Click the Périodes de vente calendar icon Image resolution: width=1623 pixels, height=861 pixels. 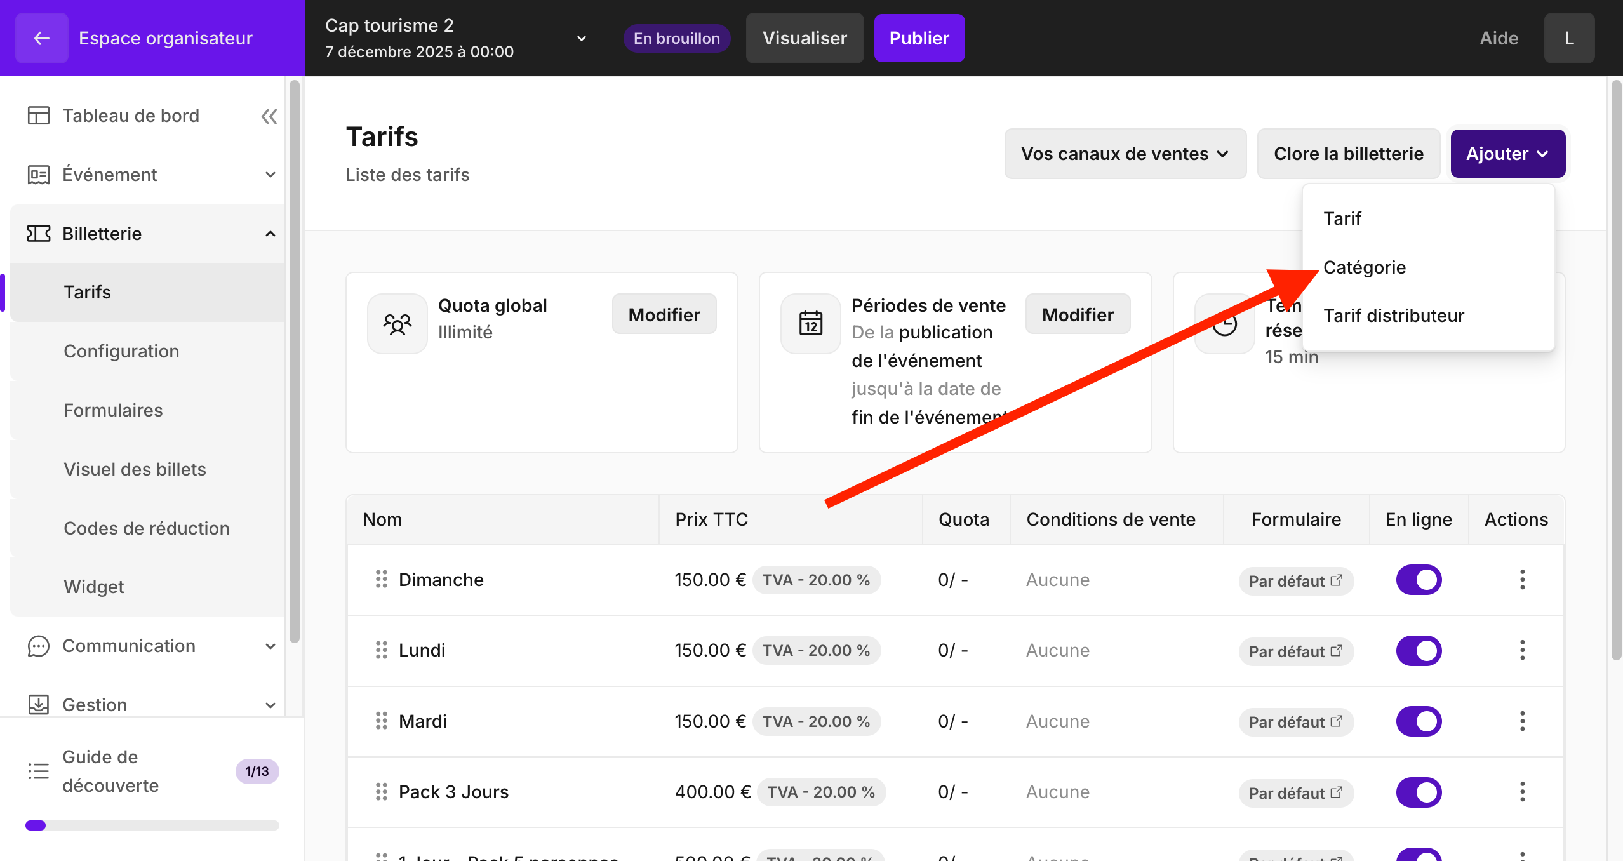811,324
